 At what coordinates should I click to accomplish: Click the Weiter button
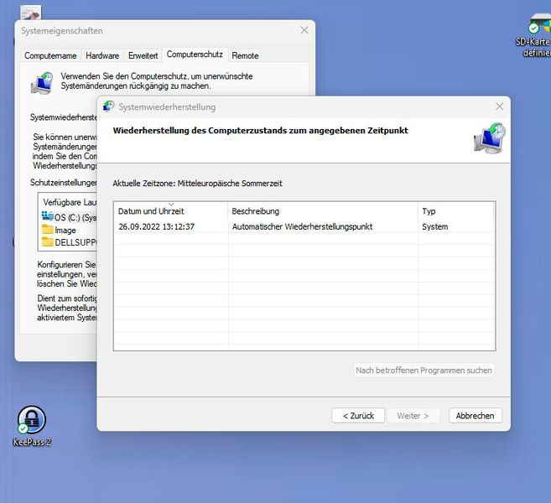coord(413,416)
